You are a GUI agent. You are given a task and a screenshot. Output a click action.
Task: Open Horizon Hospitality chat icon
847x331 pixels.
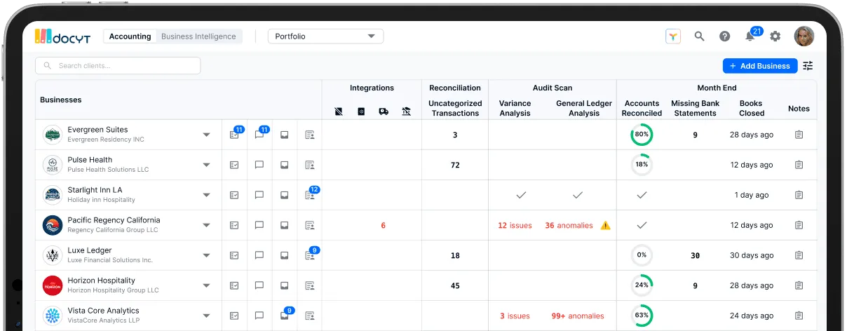point(259,285)
